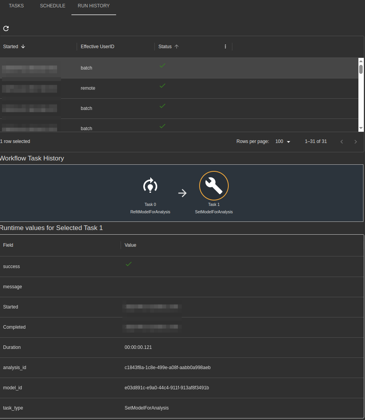Sort by Effective UserID column header
Viewport: 365px width, 420px height.
click(x=97, y=47)
